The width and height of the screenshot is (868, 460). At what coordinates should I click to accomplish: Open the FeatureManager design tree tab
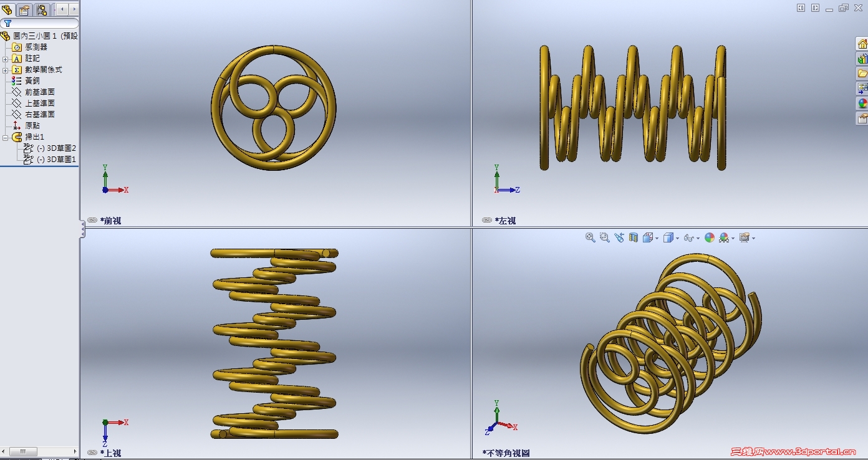(x=7, y=9)
